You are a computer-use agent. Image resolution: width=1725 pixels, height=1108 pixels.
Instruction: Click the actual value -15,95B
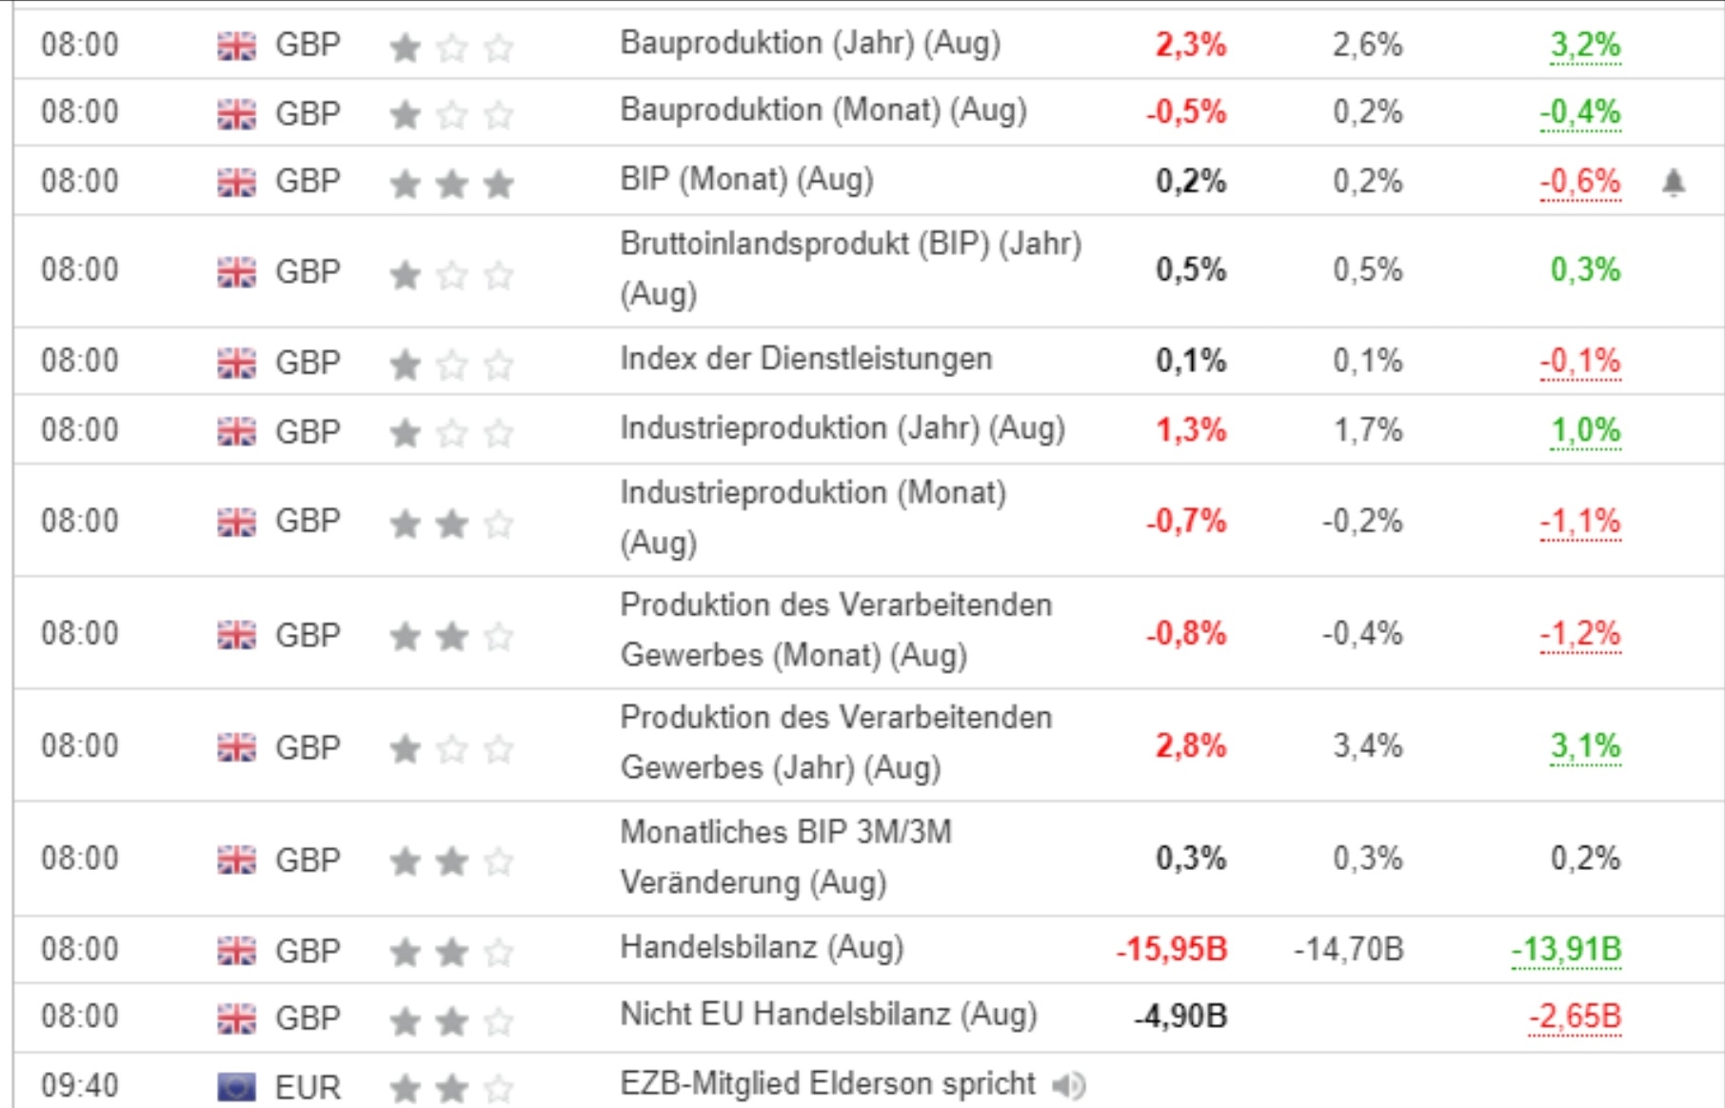(x=1171, y=949)
